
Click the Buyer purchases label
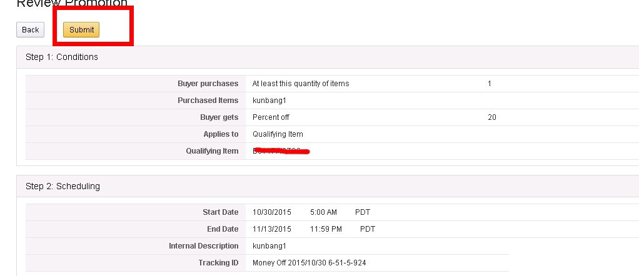(x=208, y=84)
